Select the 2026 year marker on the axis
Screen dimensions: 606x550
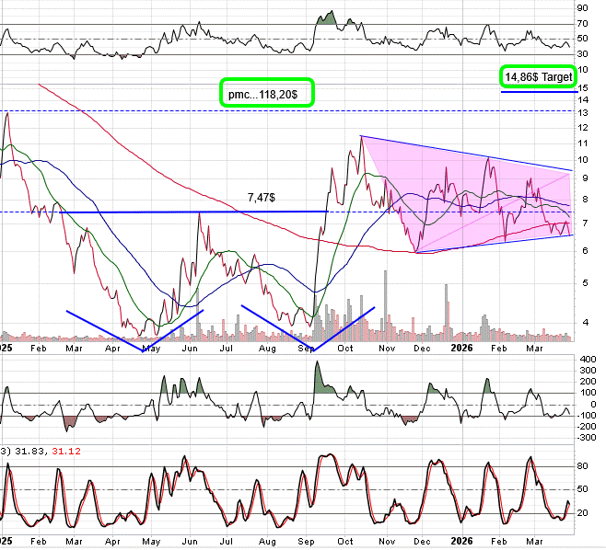(462, 349)
